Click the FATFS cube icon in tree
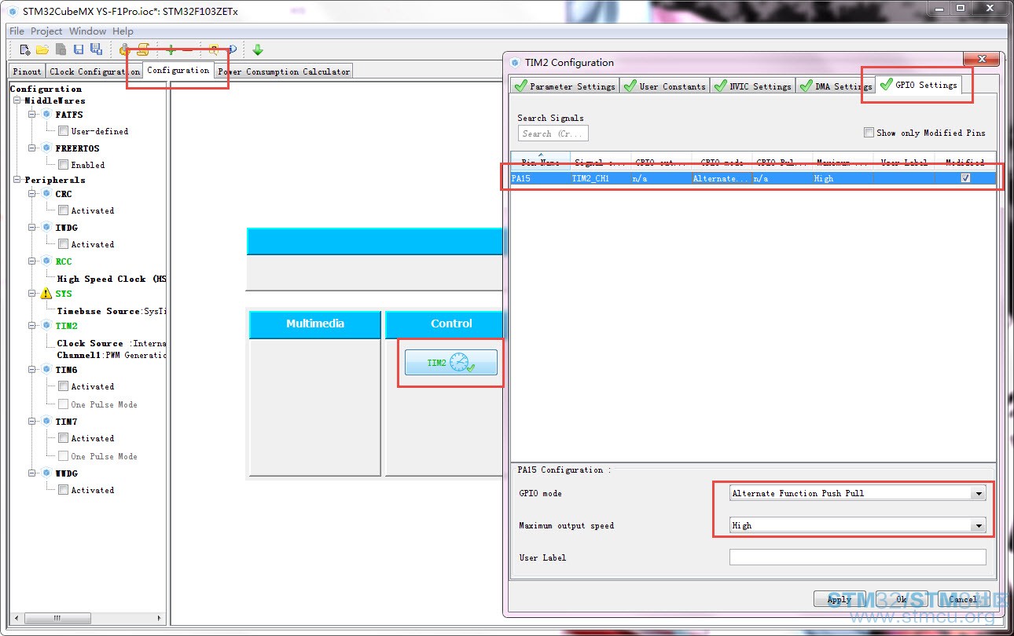This screenshot has width=1014, height=636. click(x=46, y=115)
